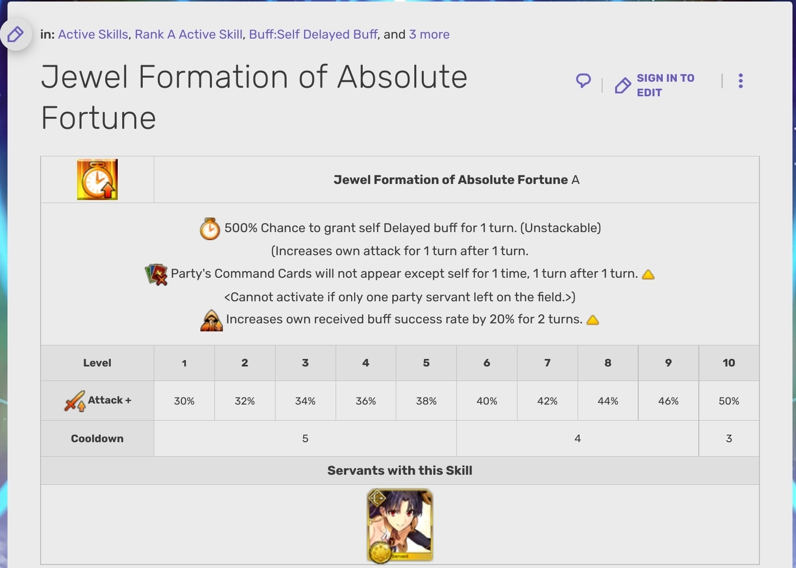This screenshot has width=796, height=568.
Task: Open the Active Skills category link
Action: [x=93, y=35]
